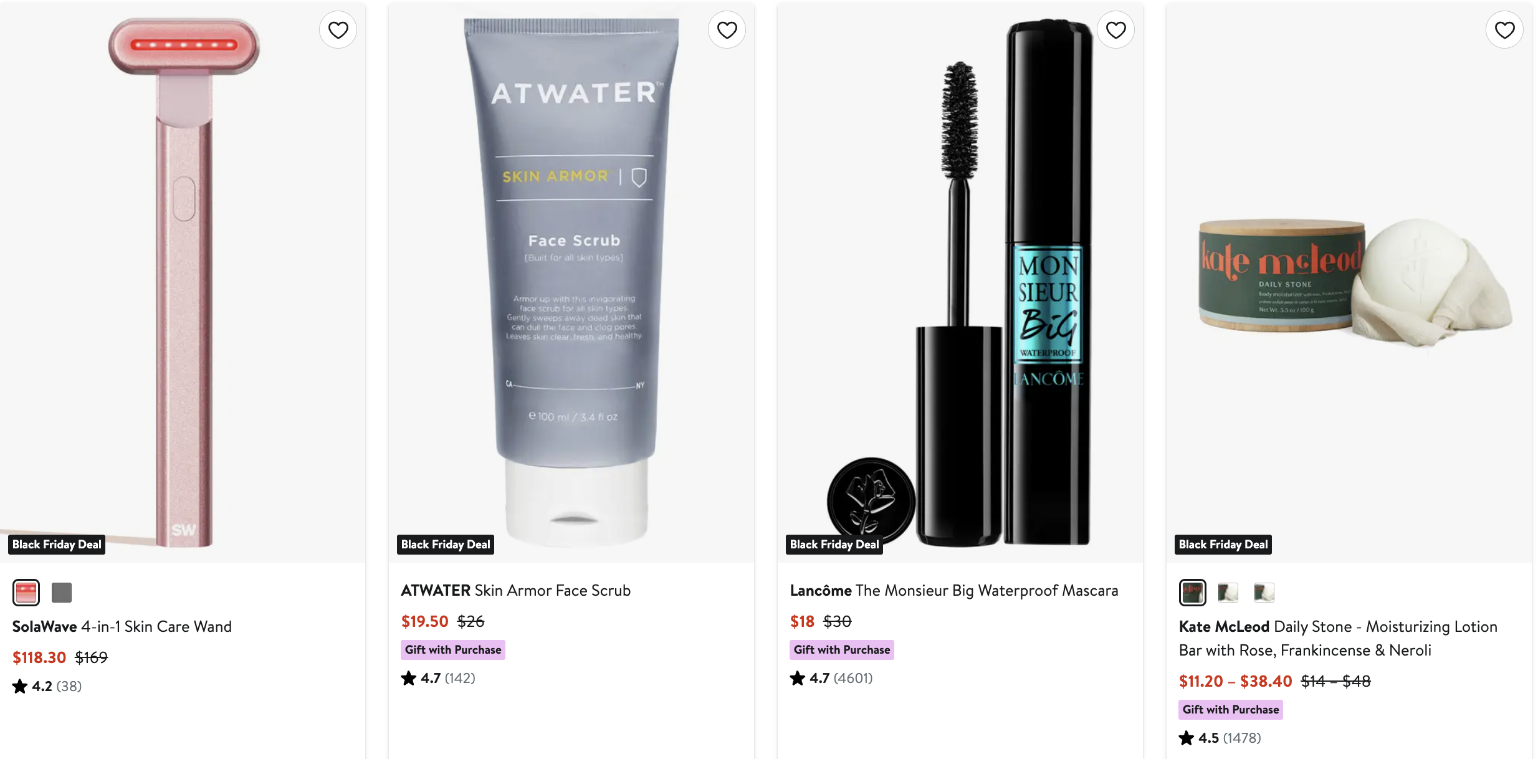
Task: Pick the second Kate McLeod variant swatch
Action: point(1228,592)
